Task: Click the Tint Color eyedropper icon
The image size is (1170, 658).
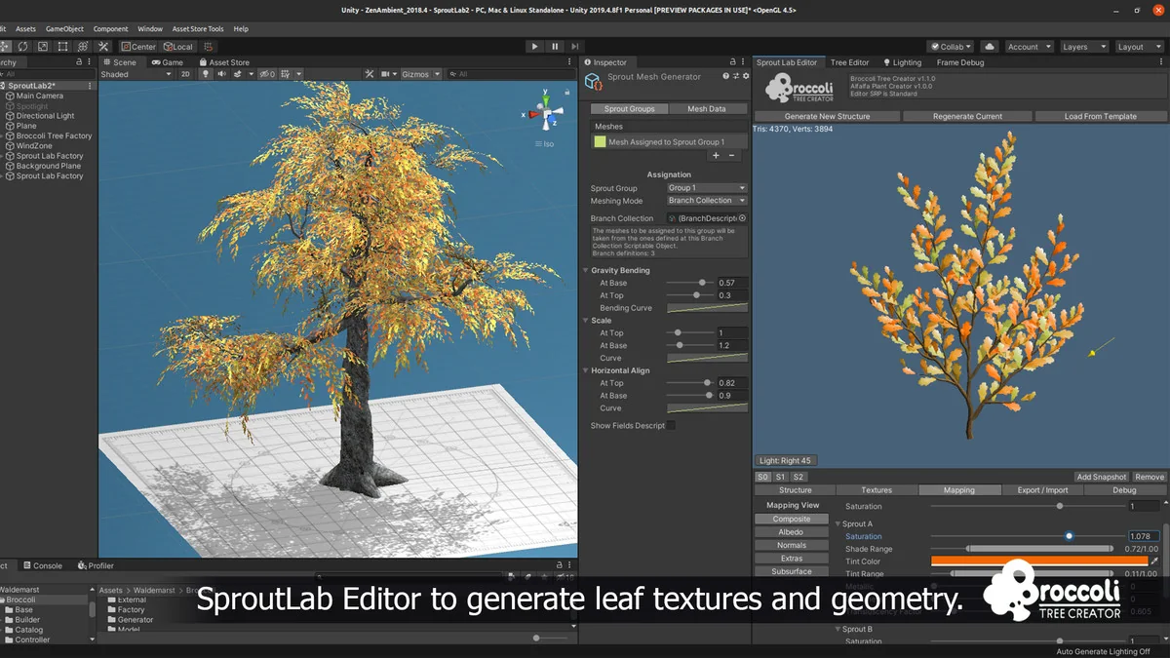Action: pyautogui.click(x=1156, y=561)
